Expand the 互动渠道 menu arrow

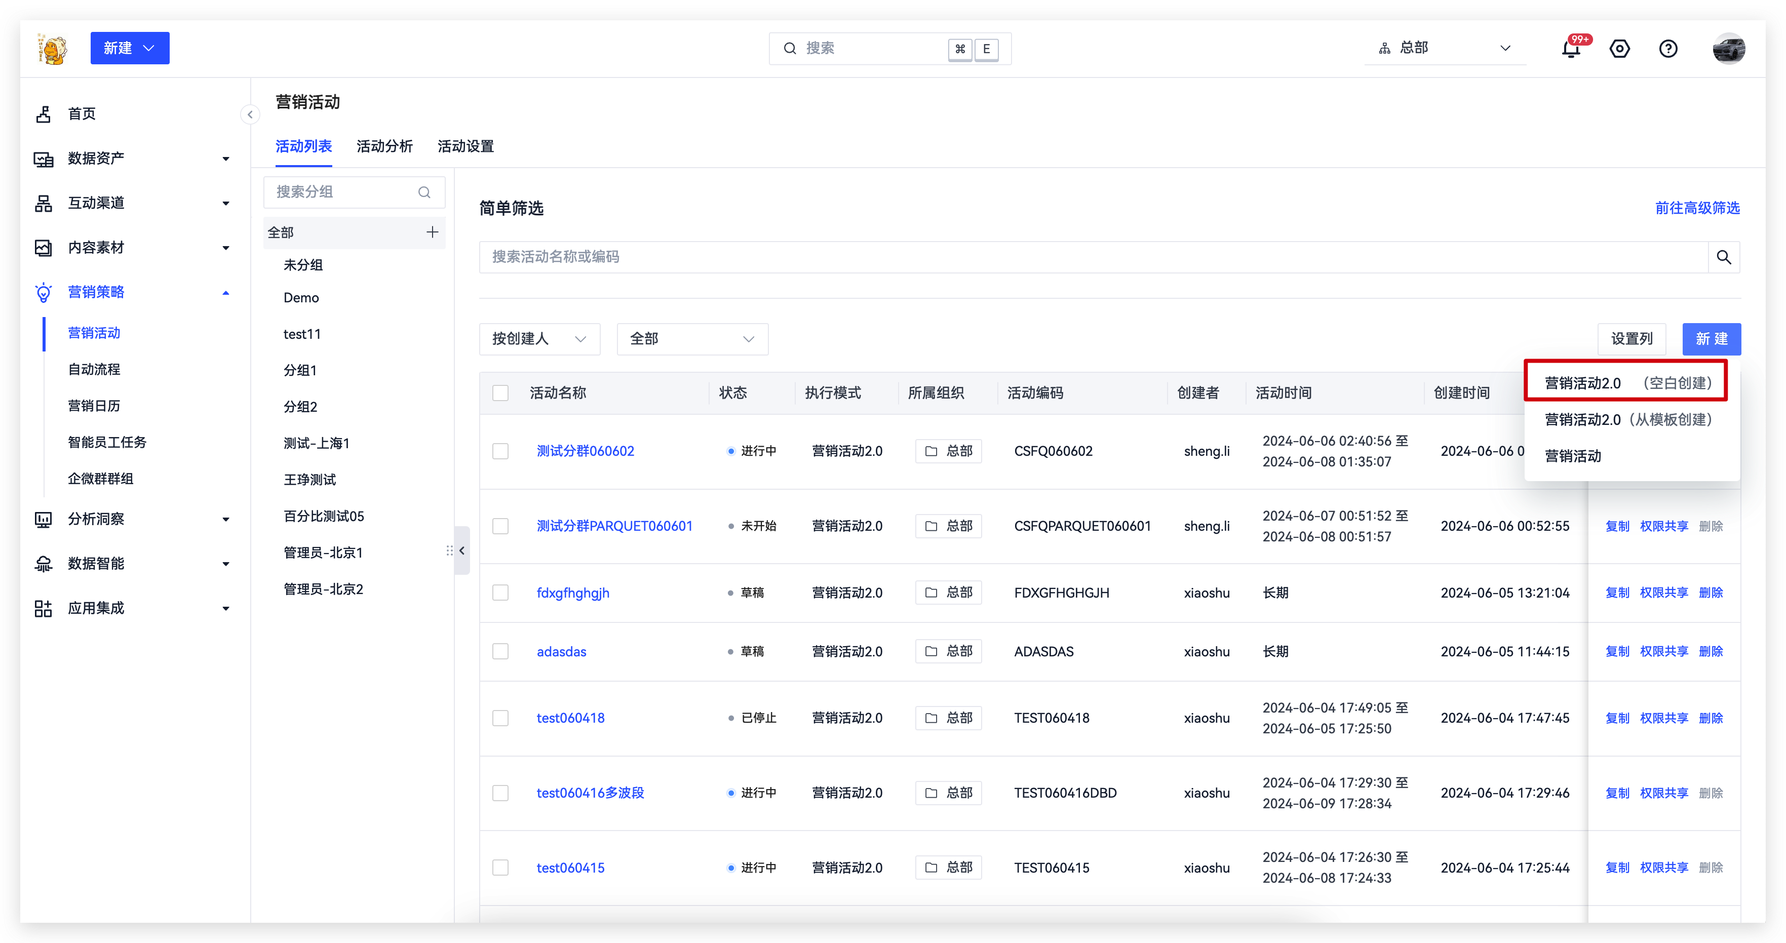pos(226,203)
